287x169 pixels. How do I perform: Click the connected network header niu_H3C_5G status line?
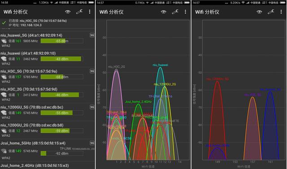click(38, 21)
